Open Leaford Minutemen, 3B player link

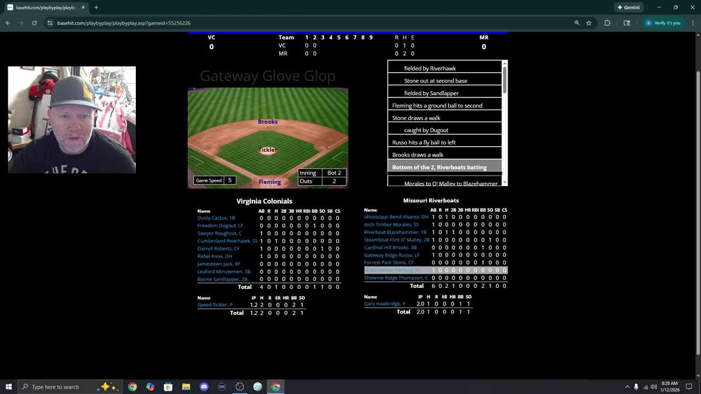(x=224, y=271)
